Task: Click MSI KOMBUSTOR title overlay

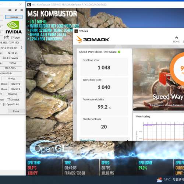Action: 52,14
